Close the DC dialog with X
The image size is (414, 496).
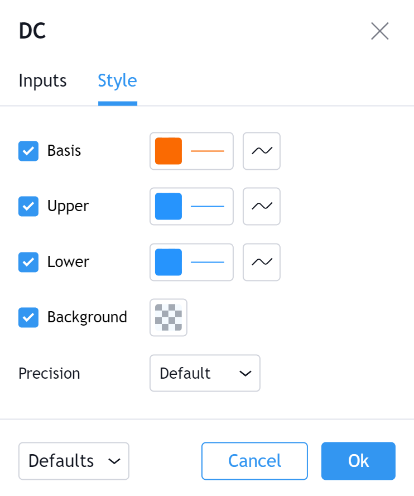379,31
